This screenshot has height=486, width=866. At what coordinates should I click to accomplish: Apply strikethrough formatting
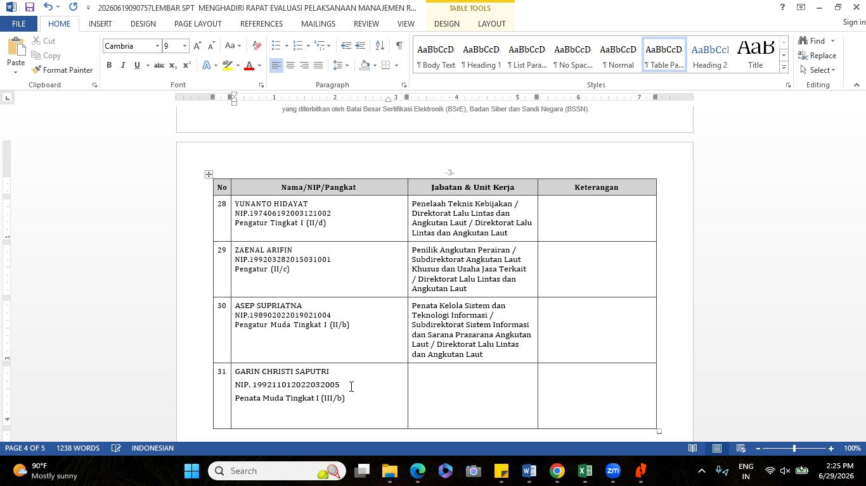coord(159,65)
